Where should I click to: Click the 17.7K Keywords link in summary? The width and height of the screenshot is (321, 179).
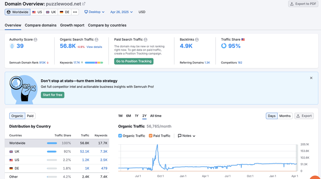click(77, 63)
